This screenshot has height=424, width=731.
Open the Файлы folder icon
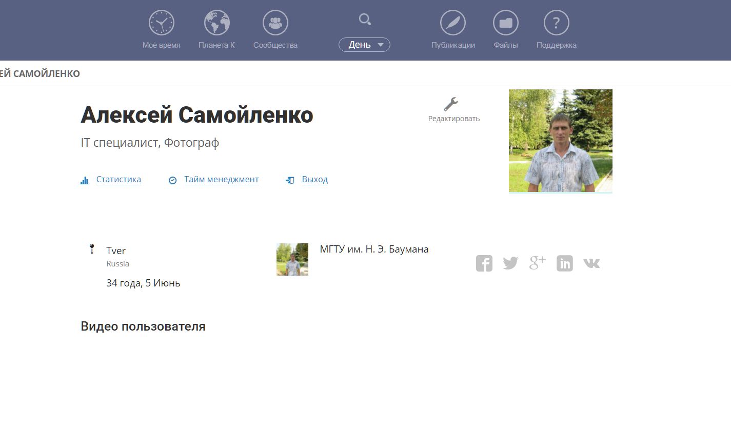click(x=506, y=23)
